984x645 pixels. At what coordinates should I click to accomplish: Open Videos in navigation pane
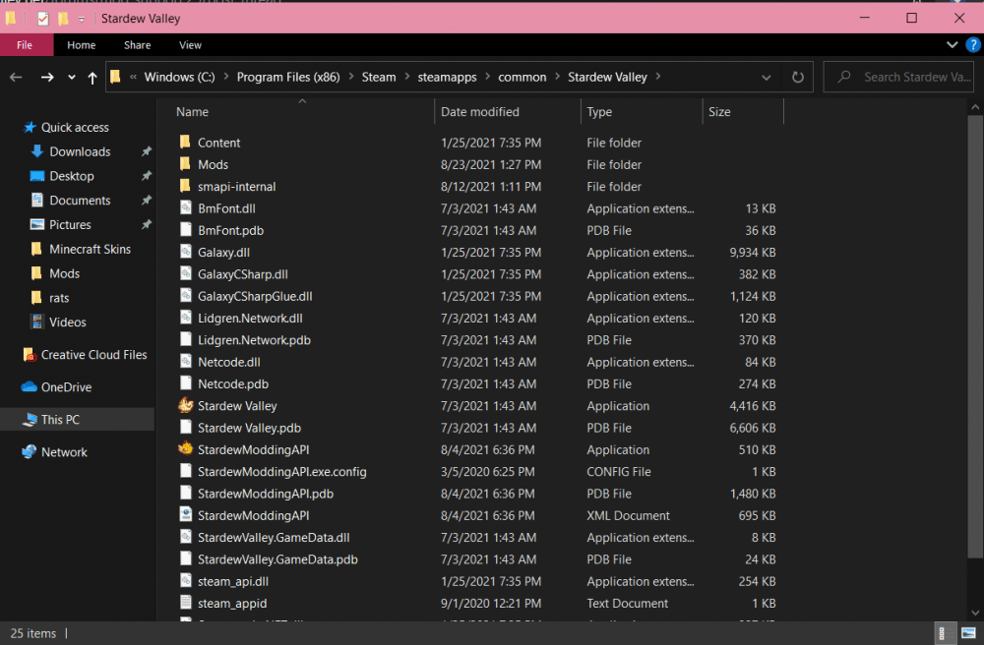click(68, 322)
